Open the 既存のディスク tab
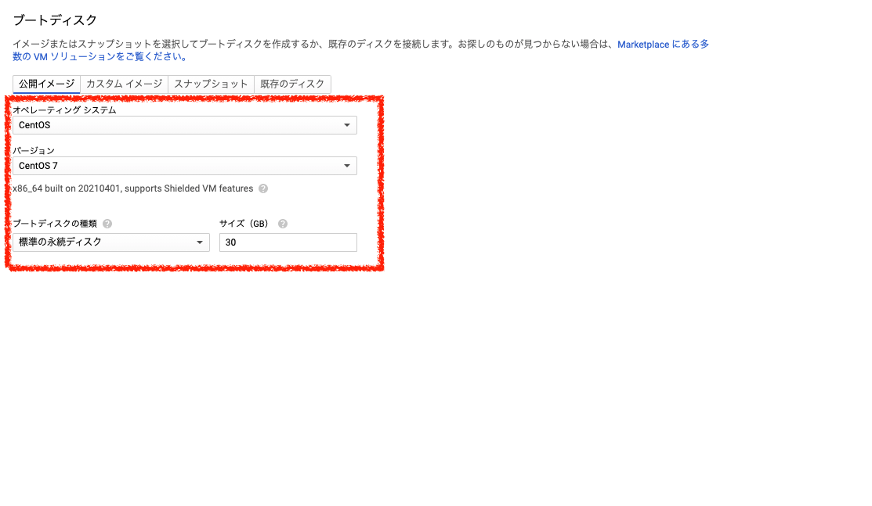The image size is (872, 506). (x=292, y=84)
